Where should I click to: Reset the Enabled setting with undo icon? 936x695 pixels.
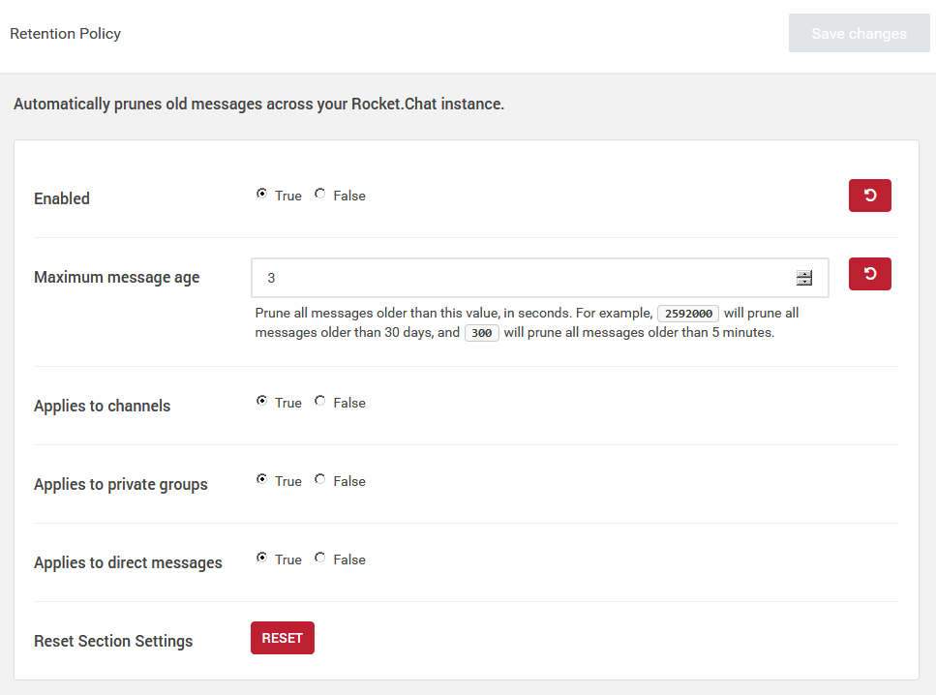(x=869, y=196)
